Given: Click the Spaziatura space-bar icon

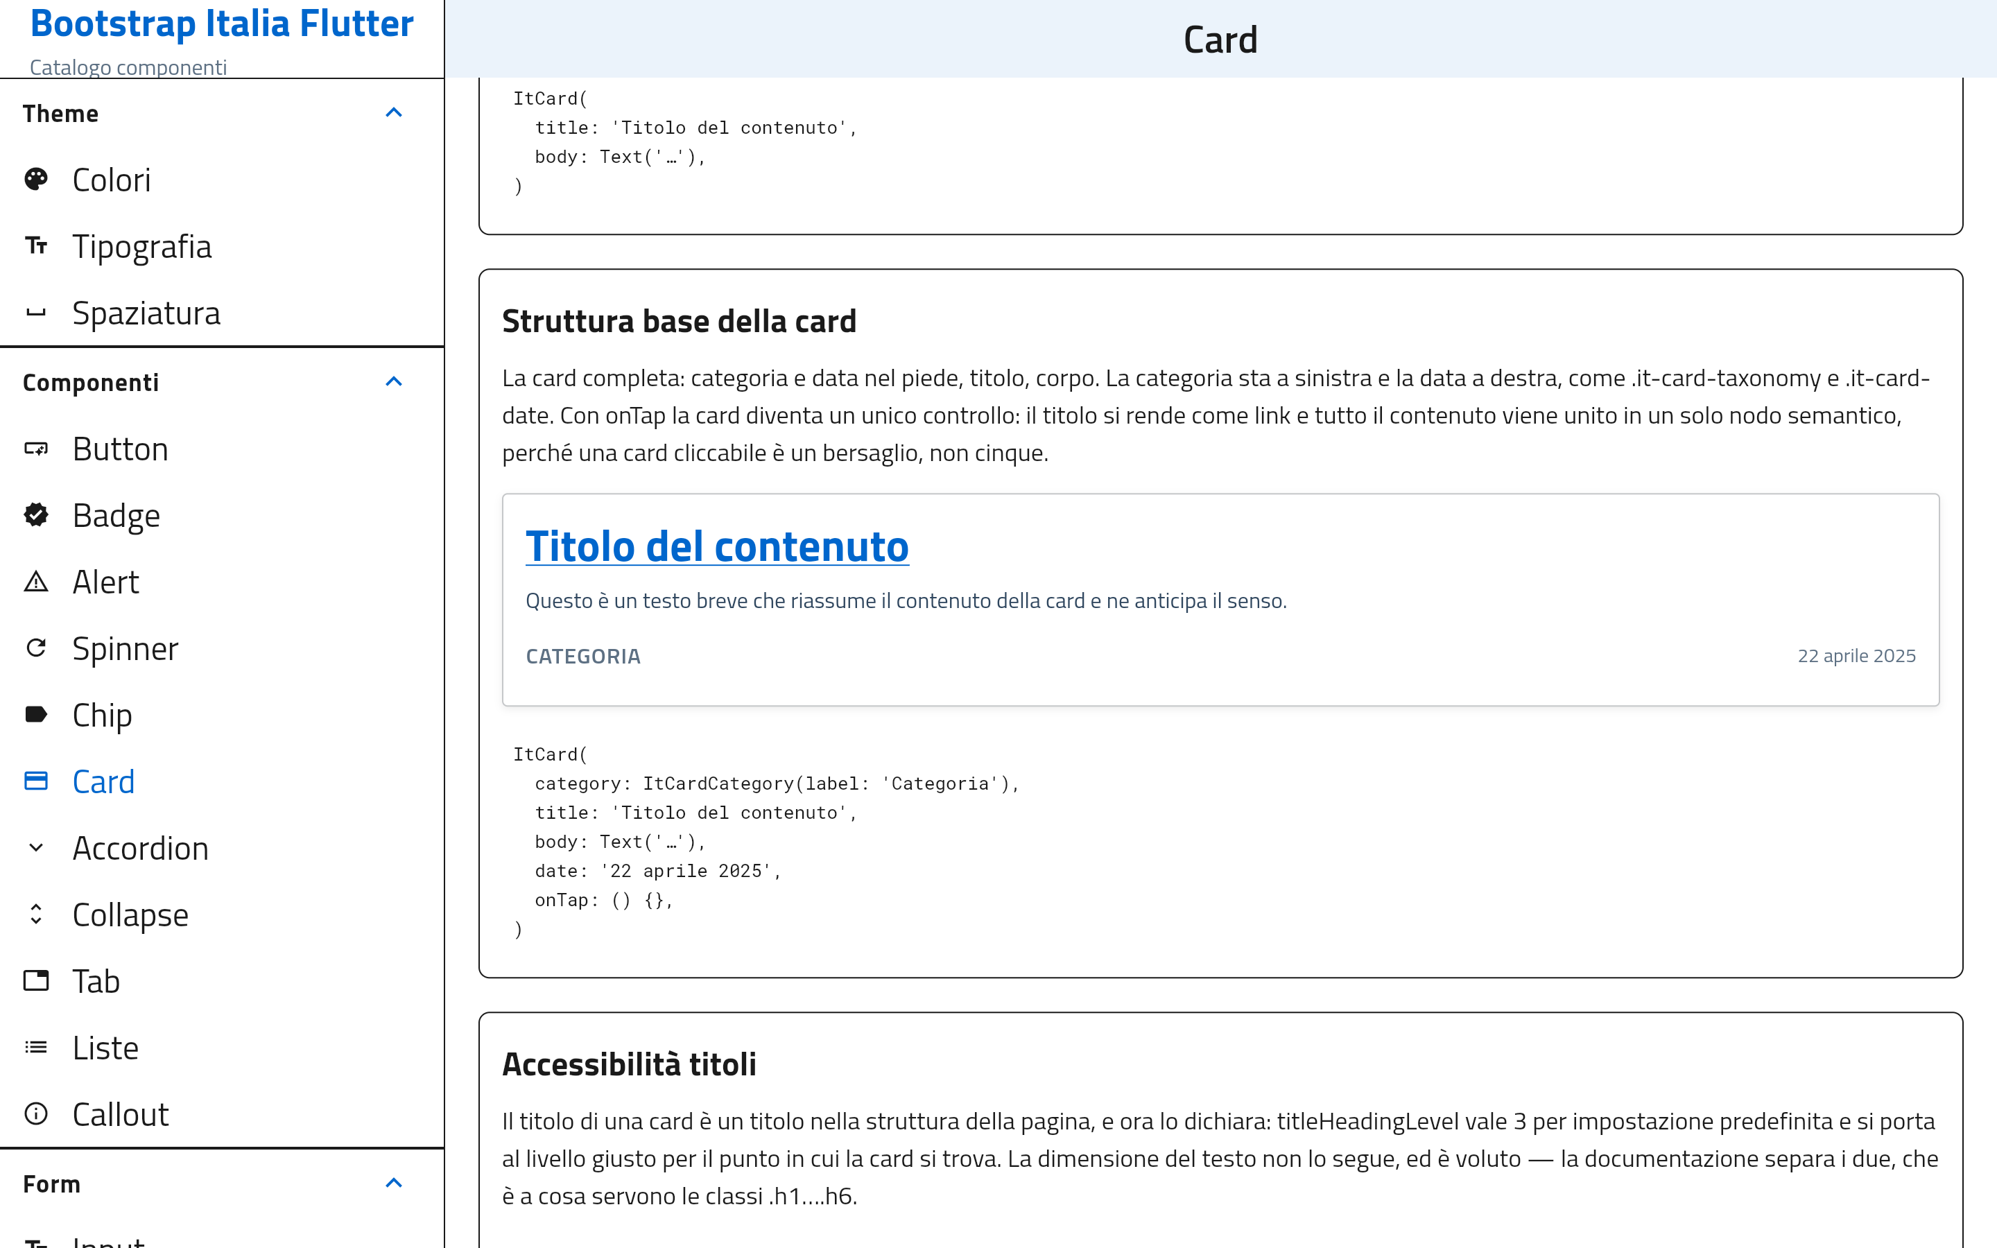Looking at the screenshot, I should (x=35, y=313).
